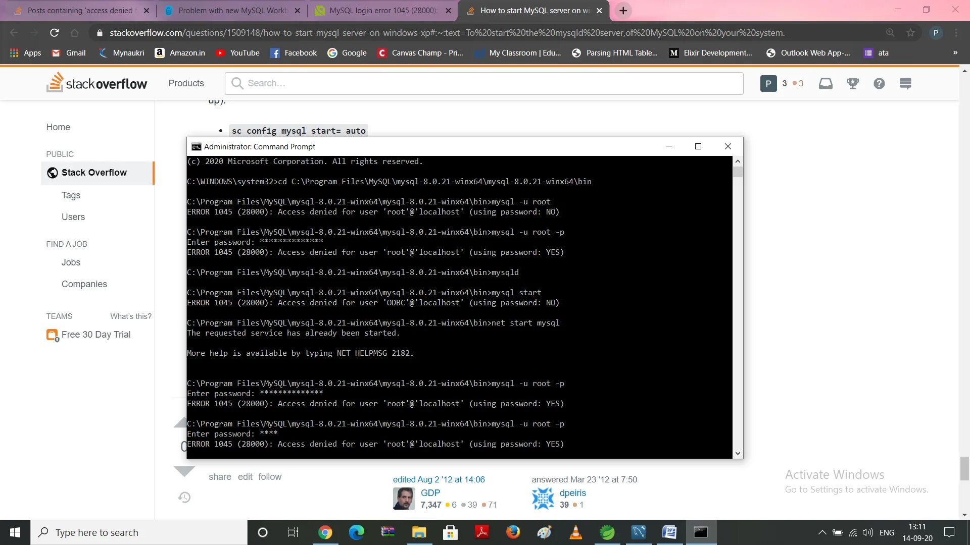Image resolution: width=970 pixels, height=545 pixels.
Task: Bookmark this page with star icon
Action: pos(910,33)
